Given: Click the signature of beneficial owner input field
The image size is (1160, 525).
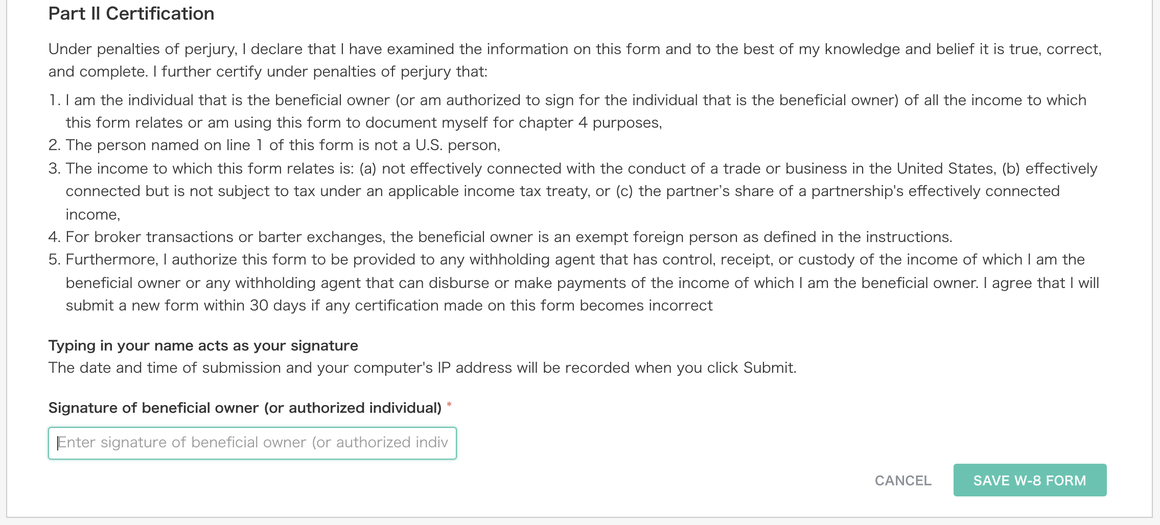Looking at the screenshot, I should coord(252,443).
